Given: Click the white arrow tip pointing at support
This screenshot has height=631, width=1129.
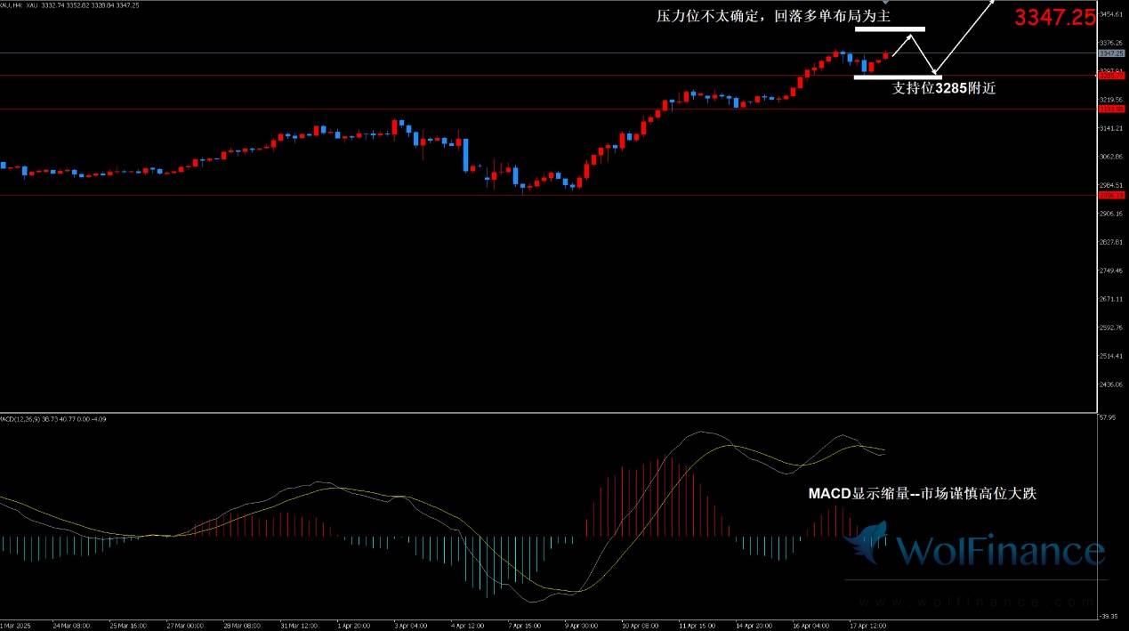Looking at the screenshot, I should tap(934, 73).
